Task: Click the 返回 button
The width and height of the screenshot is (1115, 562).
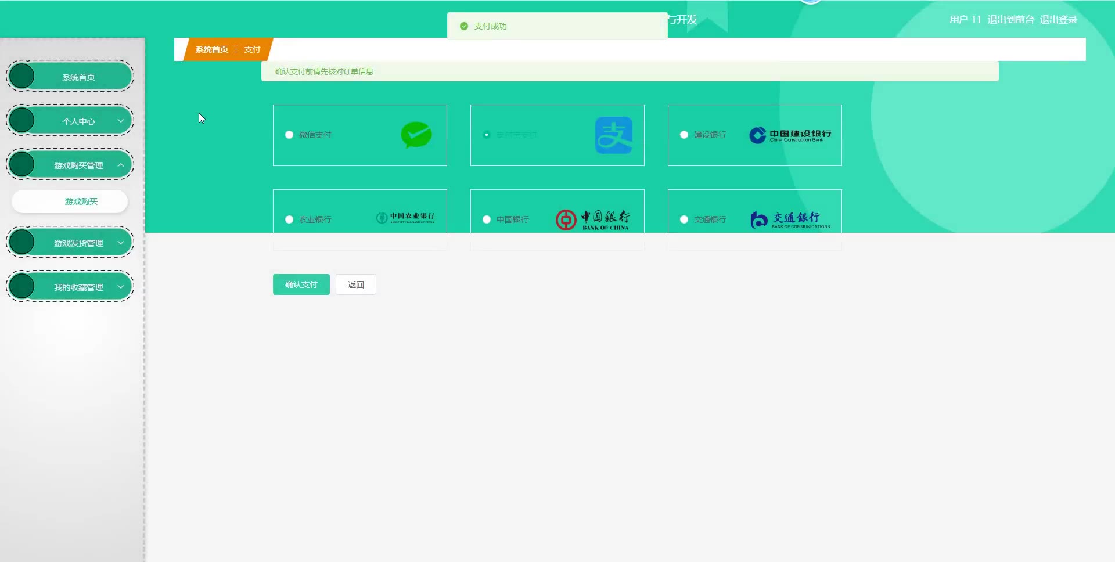Action: 356,284
